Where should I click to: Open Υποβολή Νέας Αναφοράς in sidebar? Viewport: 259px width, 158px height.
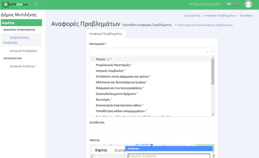tap(21, 40)
